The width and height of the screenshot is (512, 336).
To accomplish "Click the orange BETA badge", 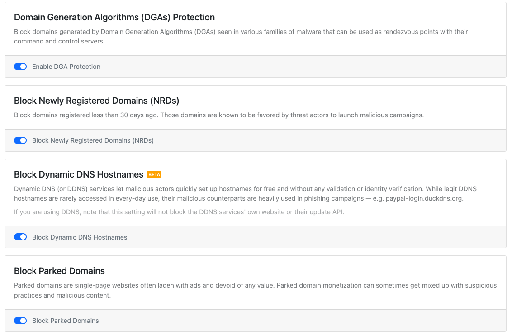I will tap(154, 174).
